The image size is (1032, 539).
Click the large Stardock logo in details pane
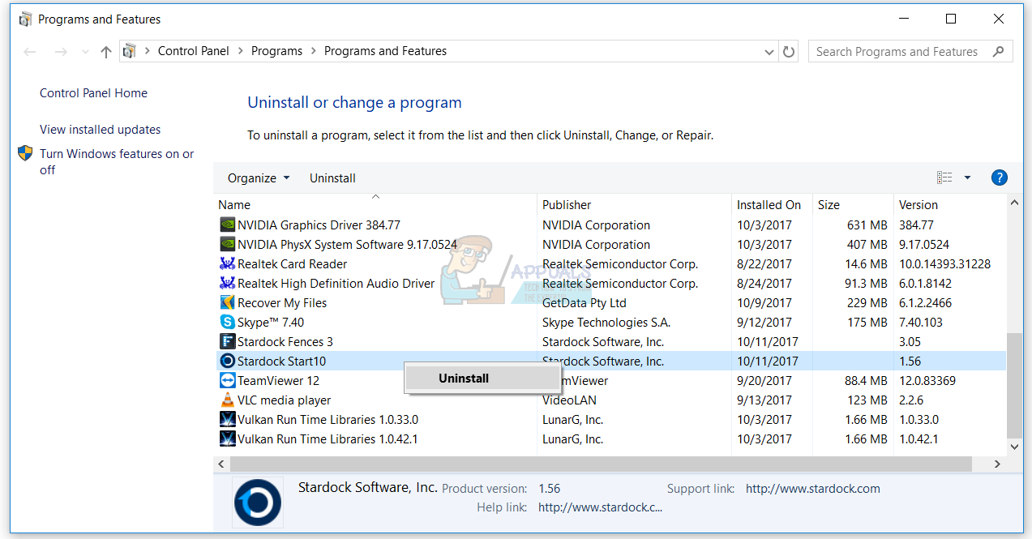(258, 503)
